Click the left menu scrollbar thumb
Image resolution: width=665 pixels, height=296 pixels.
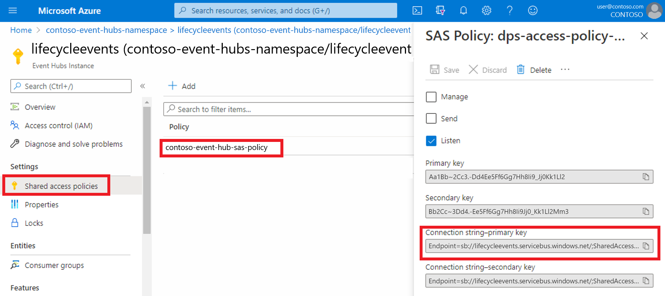[147, 170]
